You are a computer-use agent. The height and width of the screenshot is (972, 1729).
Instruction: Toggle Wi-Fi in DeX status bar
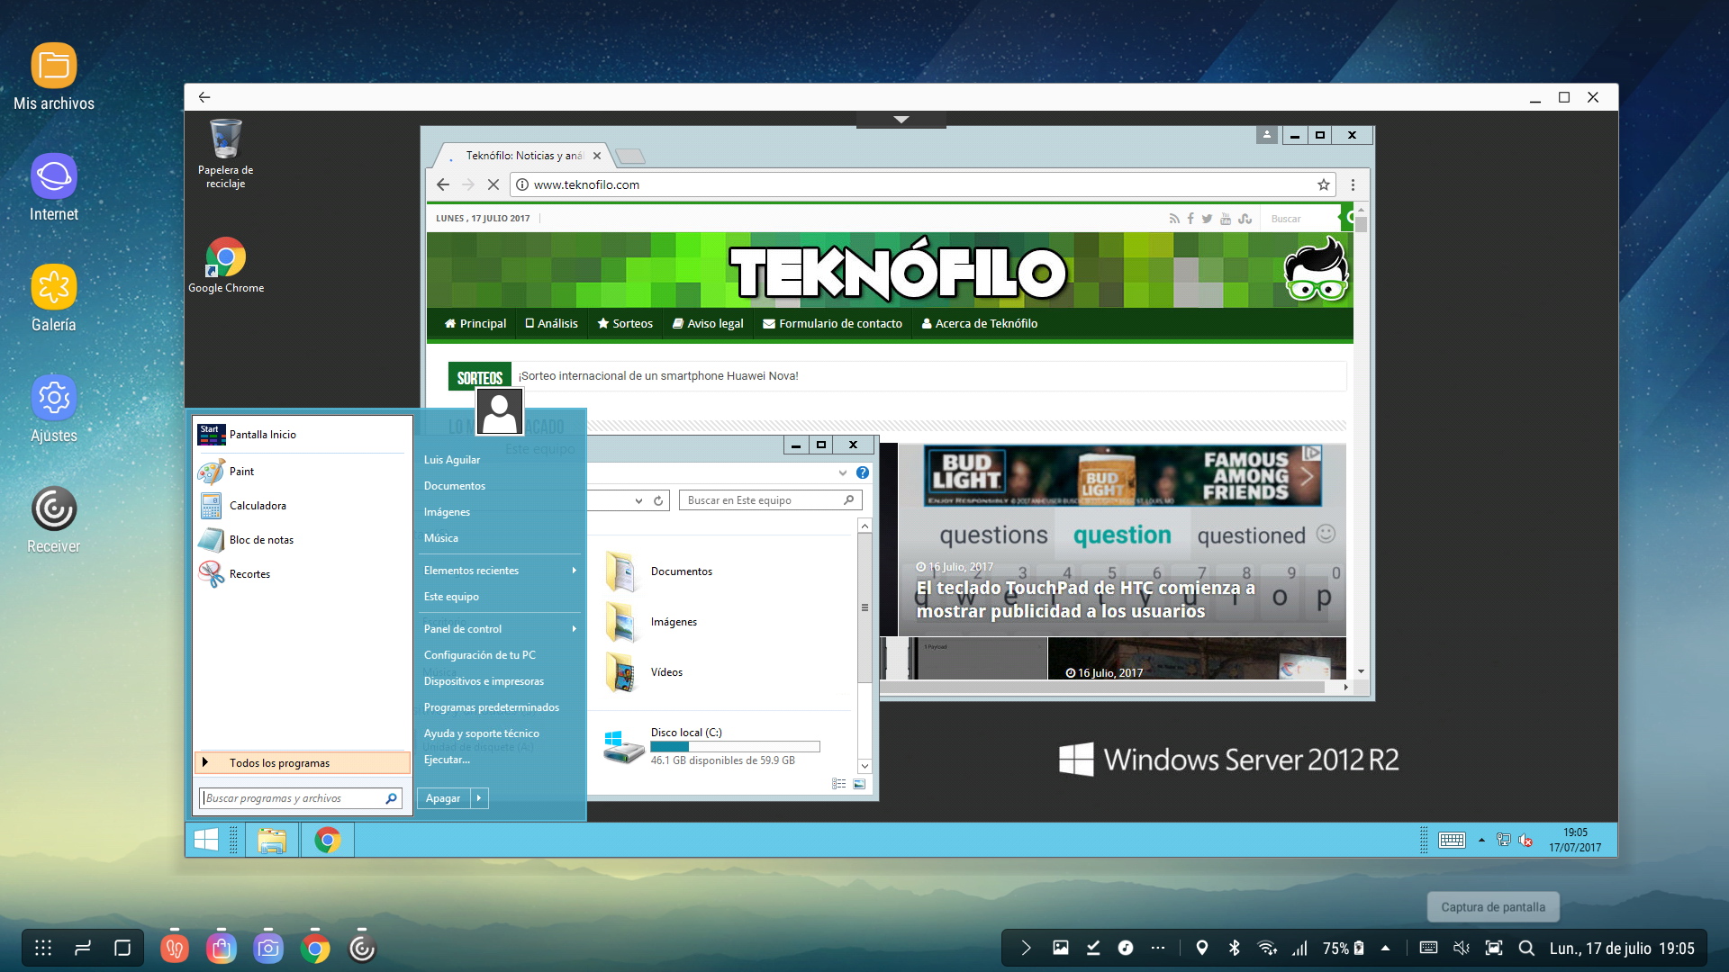pos(1267,948)
